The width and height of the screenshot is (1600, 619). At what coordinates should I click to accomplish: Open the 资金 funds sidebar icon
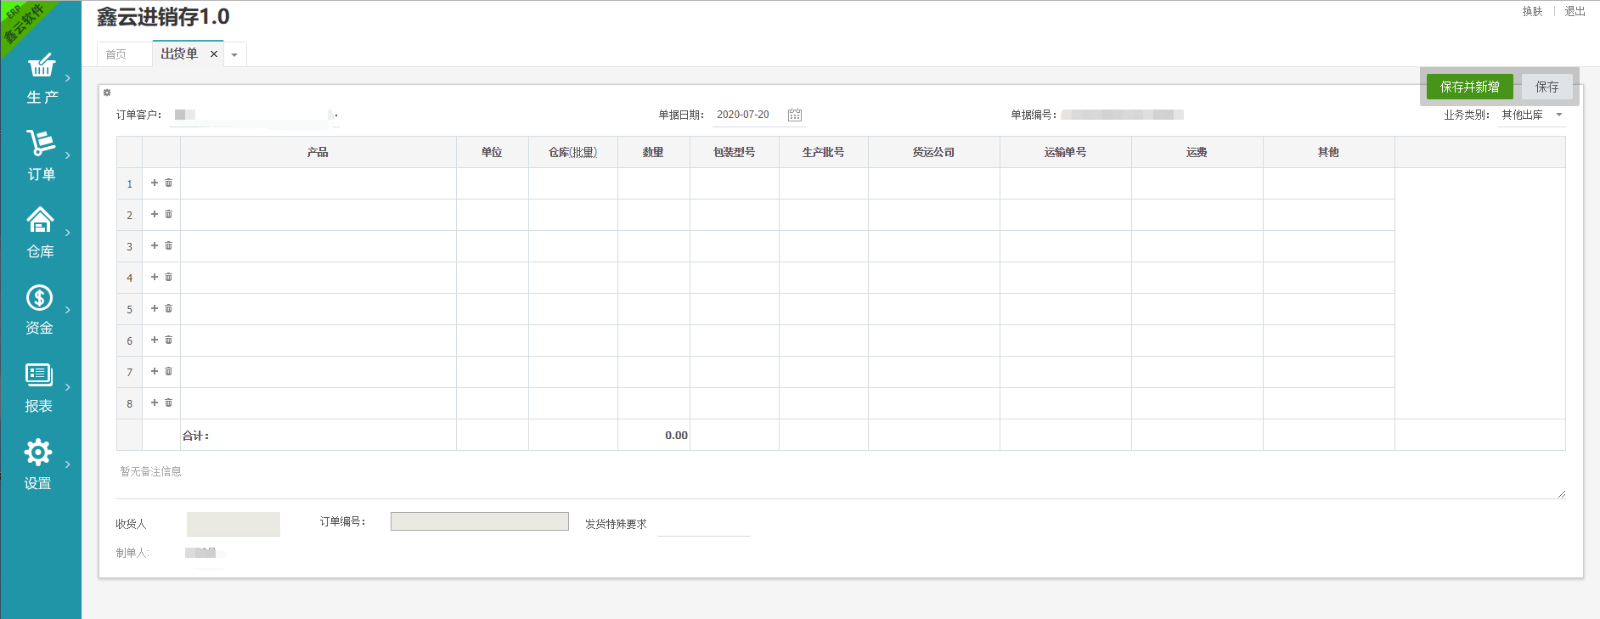click(x=39, y=298)
